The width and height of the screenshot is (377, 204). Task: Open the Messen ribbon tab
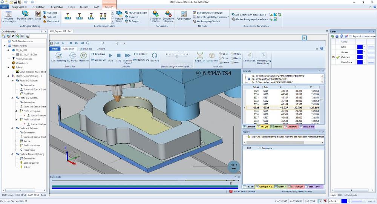point(84,7)
